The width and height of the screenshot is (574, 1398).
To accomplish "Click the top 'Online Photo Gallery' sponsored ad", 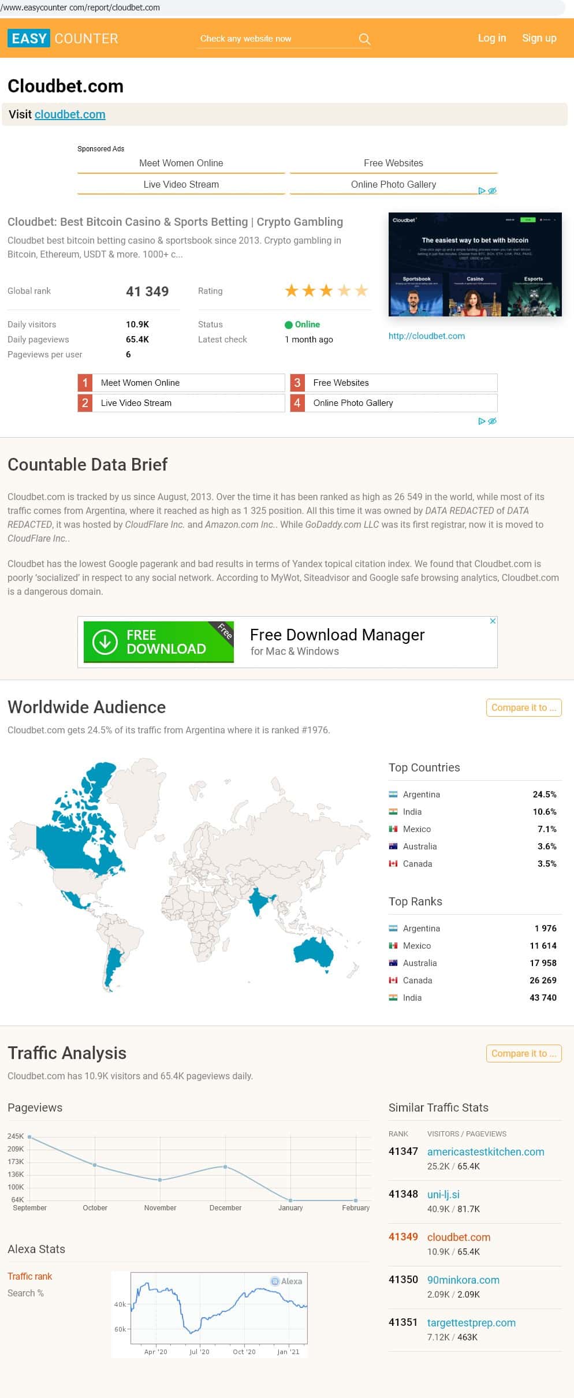I will [393, 185].
